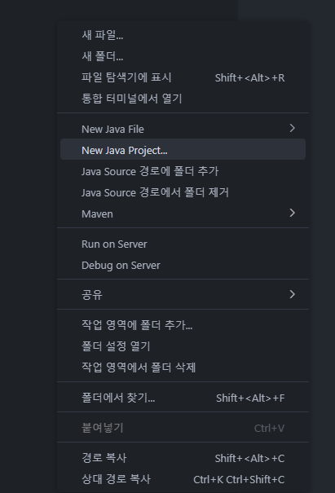
Task: Expand the New Java File submenu
Action: point(183,129)
